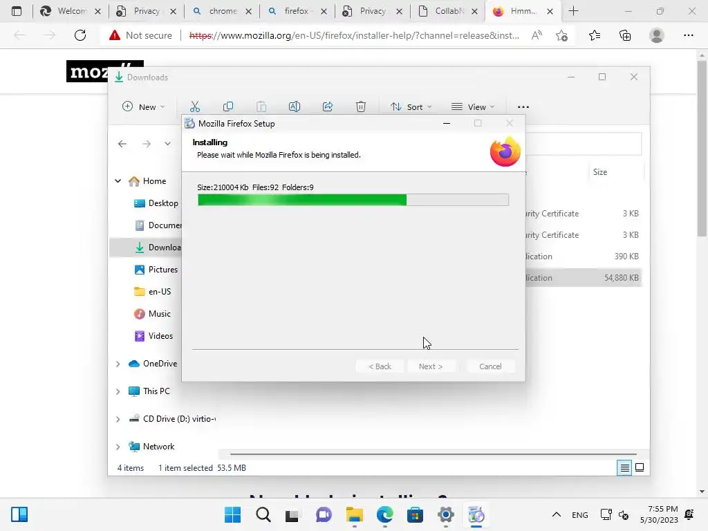
Task: Open the View dropdown in File Explorer
Action: (473, 107)
